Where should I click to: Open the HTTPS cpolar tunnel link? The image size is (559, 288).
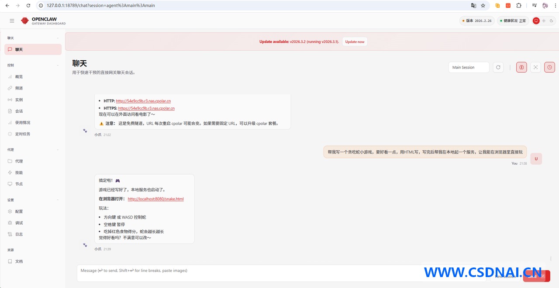(146, 108)
